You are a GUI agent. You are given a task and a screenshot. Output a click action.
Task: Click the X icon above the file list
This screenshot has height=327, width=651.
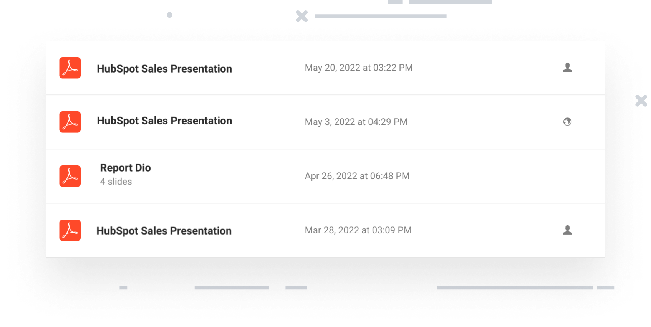click(x=301, y=16)
